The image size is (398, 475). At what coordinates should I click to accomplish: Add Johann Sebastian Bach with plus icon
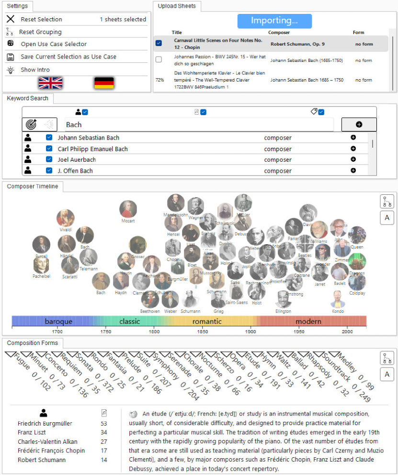click(x=353, y=137)
